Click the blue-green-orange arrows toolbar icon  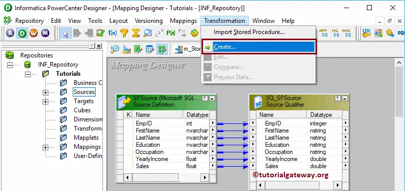point(379,33)
